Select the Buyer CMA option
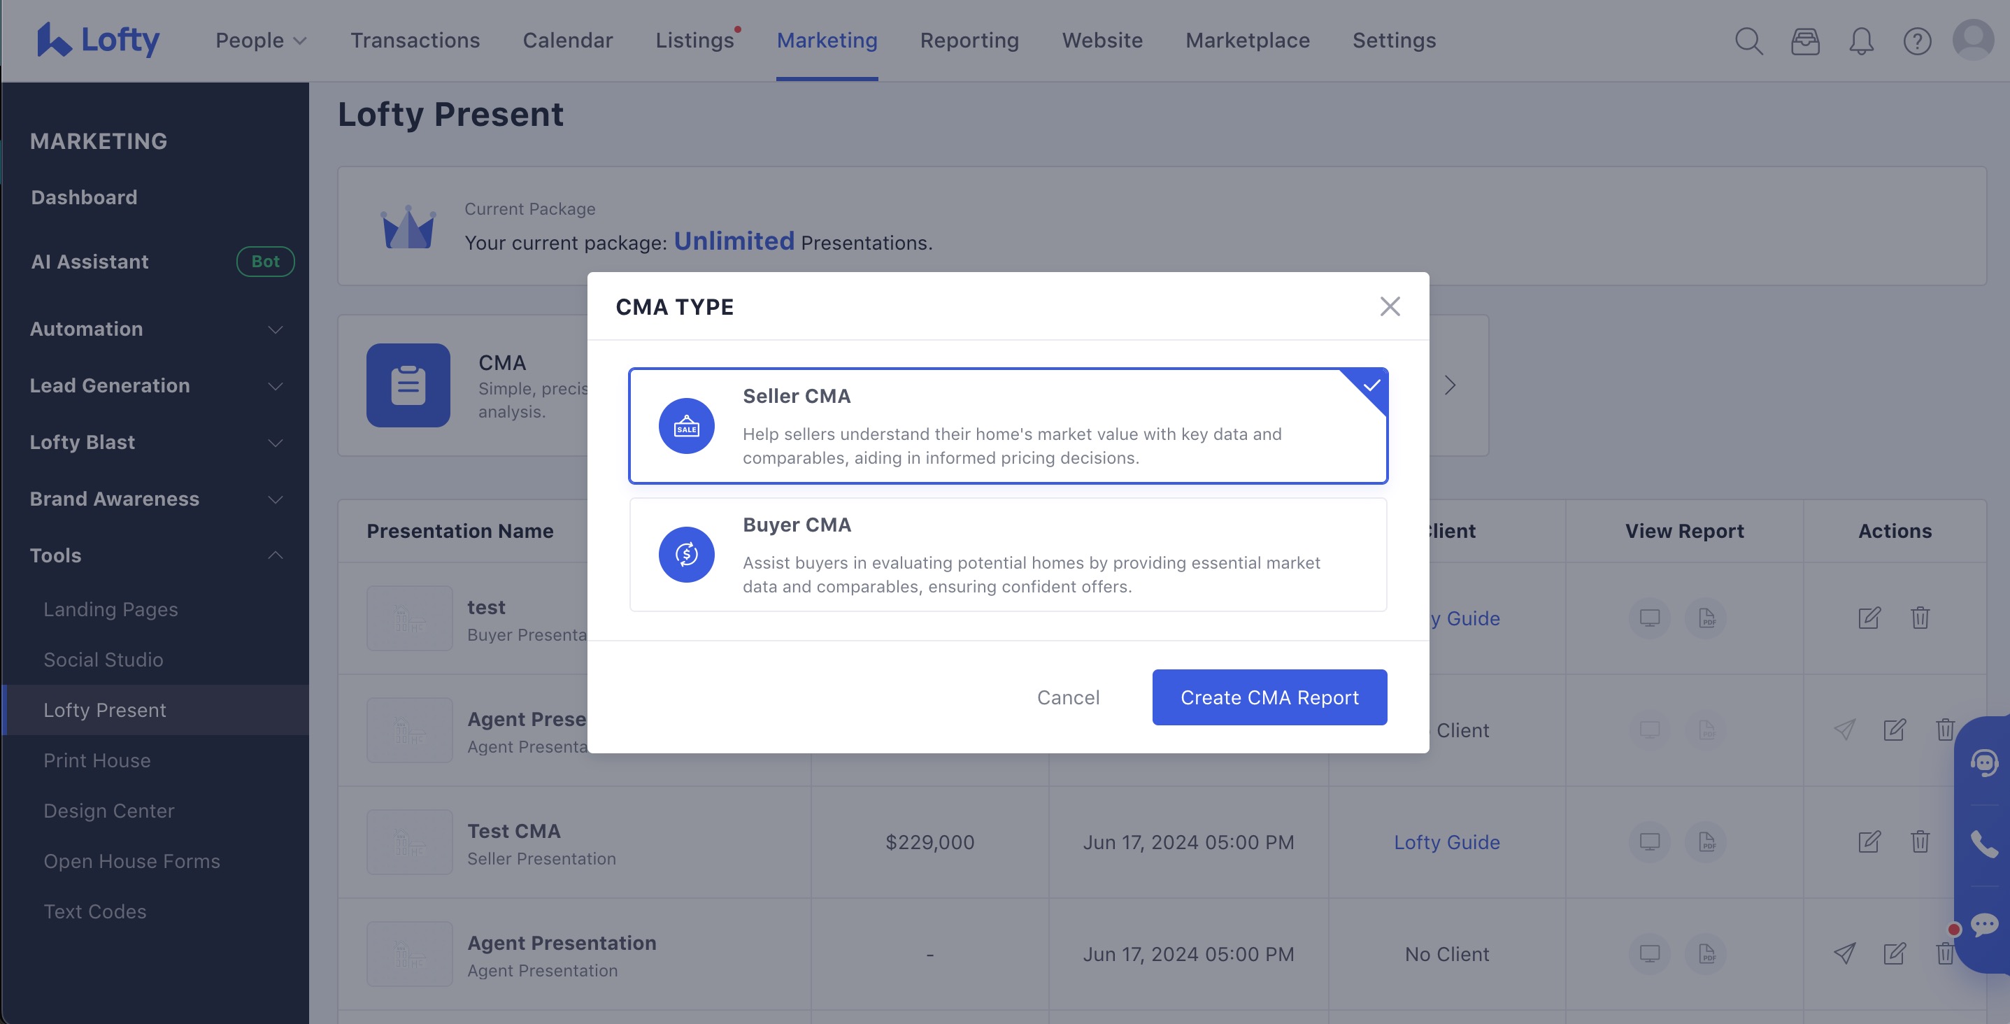Image resolution: width=2010 pixels, height=1024 pixels. 1008,555
